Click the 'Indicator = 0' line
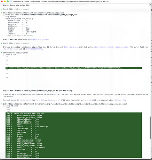The height and width of the screenshot is (160, 152). [18, 34]
